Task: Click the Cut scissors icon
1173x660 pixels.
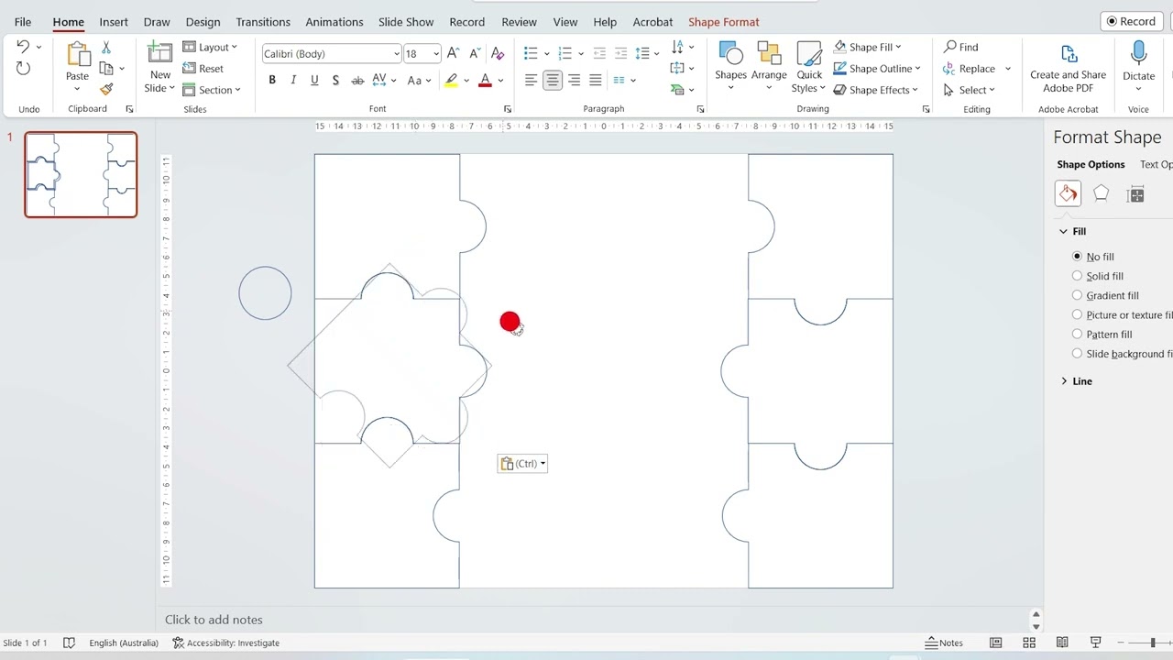Action: (x=106, y=48)
